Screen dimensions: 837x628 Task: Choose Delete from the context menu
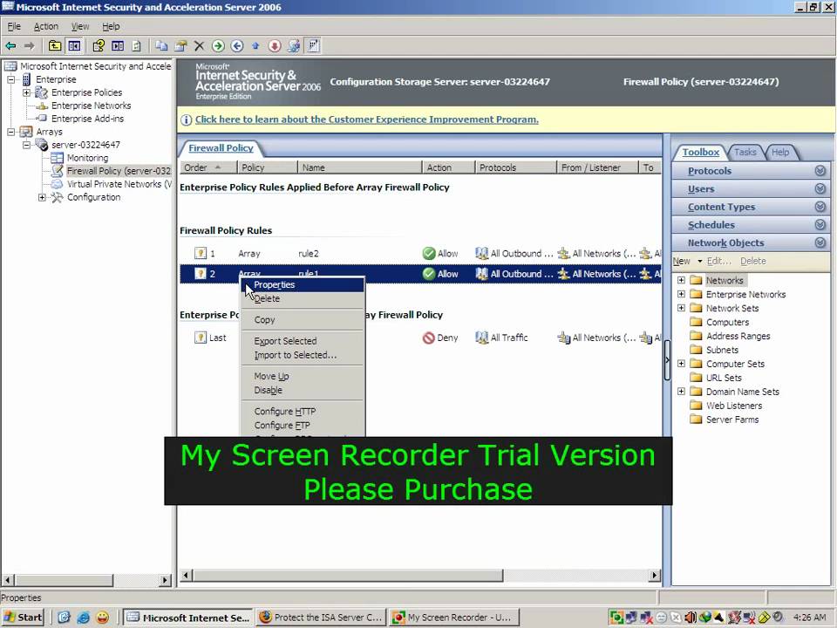coord(303,299)
